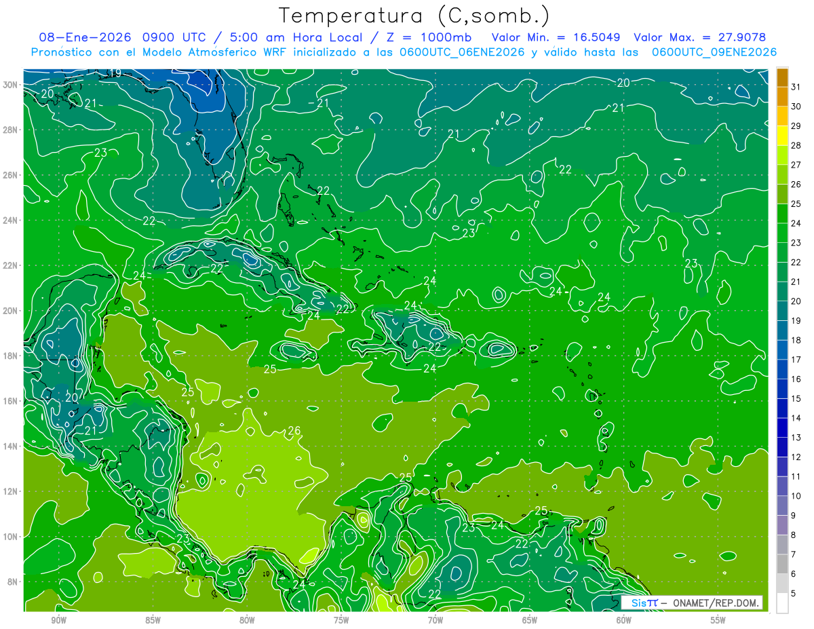
Task: Click the 'ONAMET/REP.DOM.' credit label
Action: (716, 603)
